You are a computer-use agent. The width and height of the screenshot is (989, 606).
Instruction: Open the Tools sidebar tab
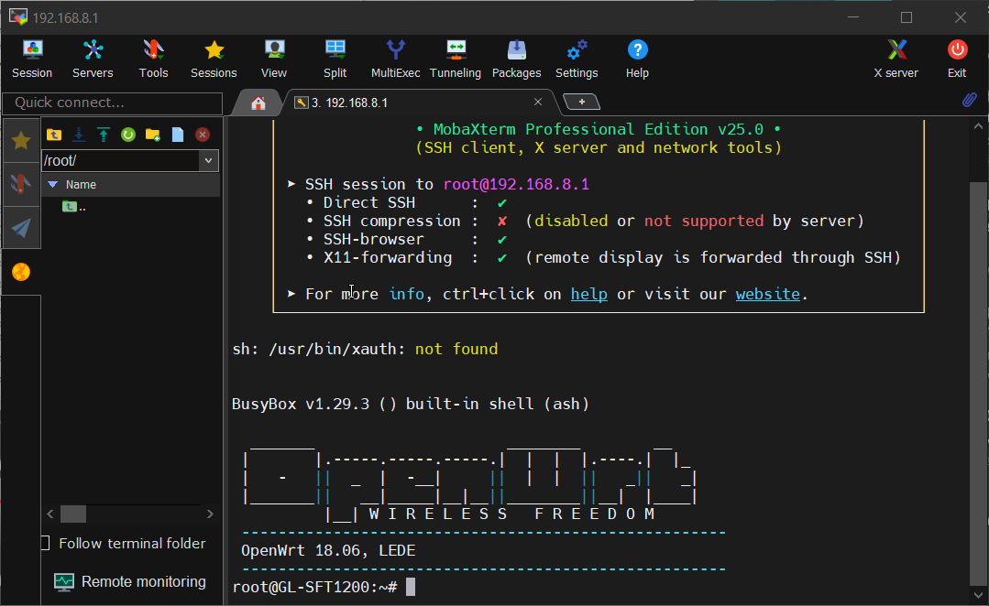tap(21, 184)
